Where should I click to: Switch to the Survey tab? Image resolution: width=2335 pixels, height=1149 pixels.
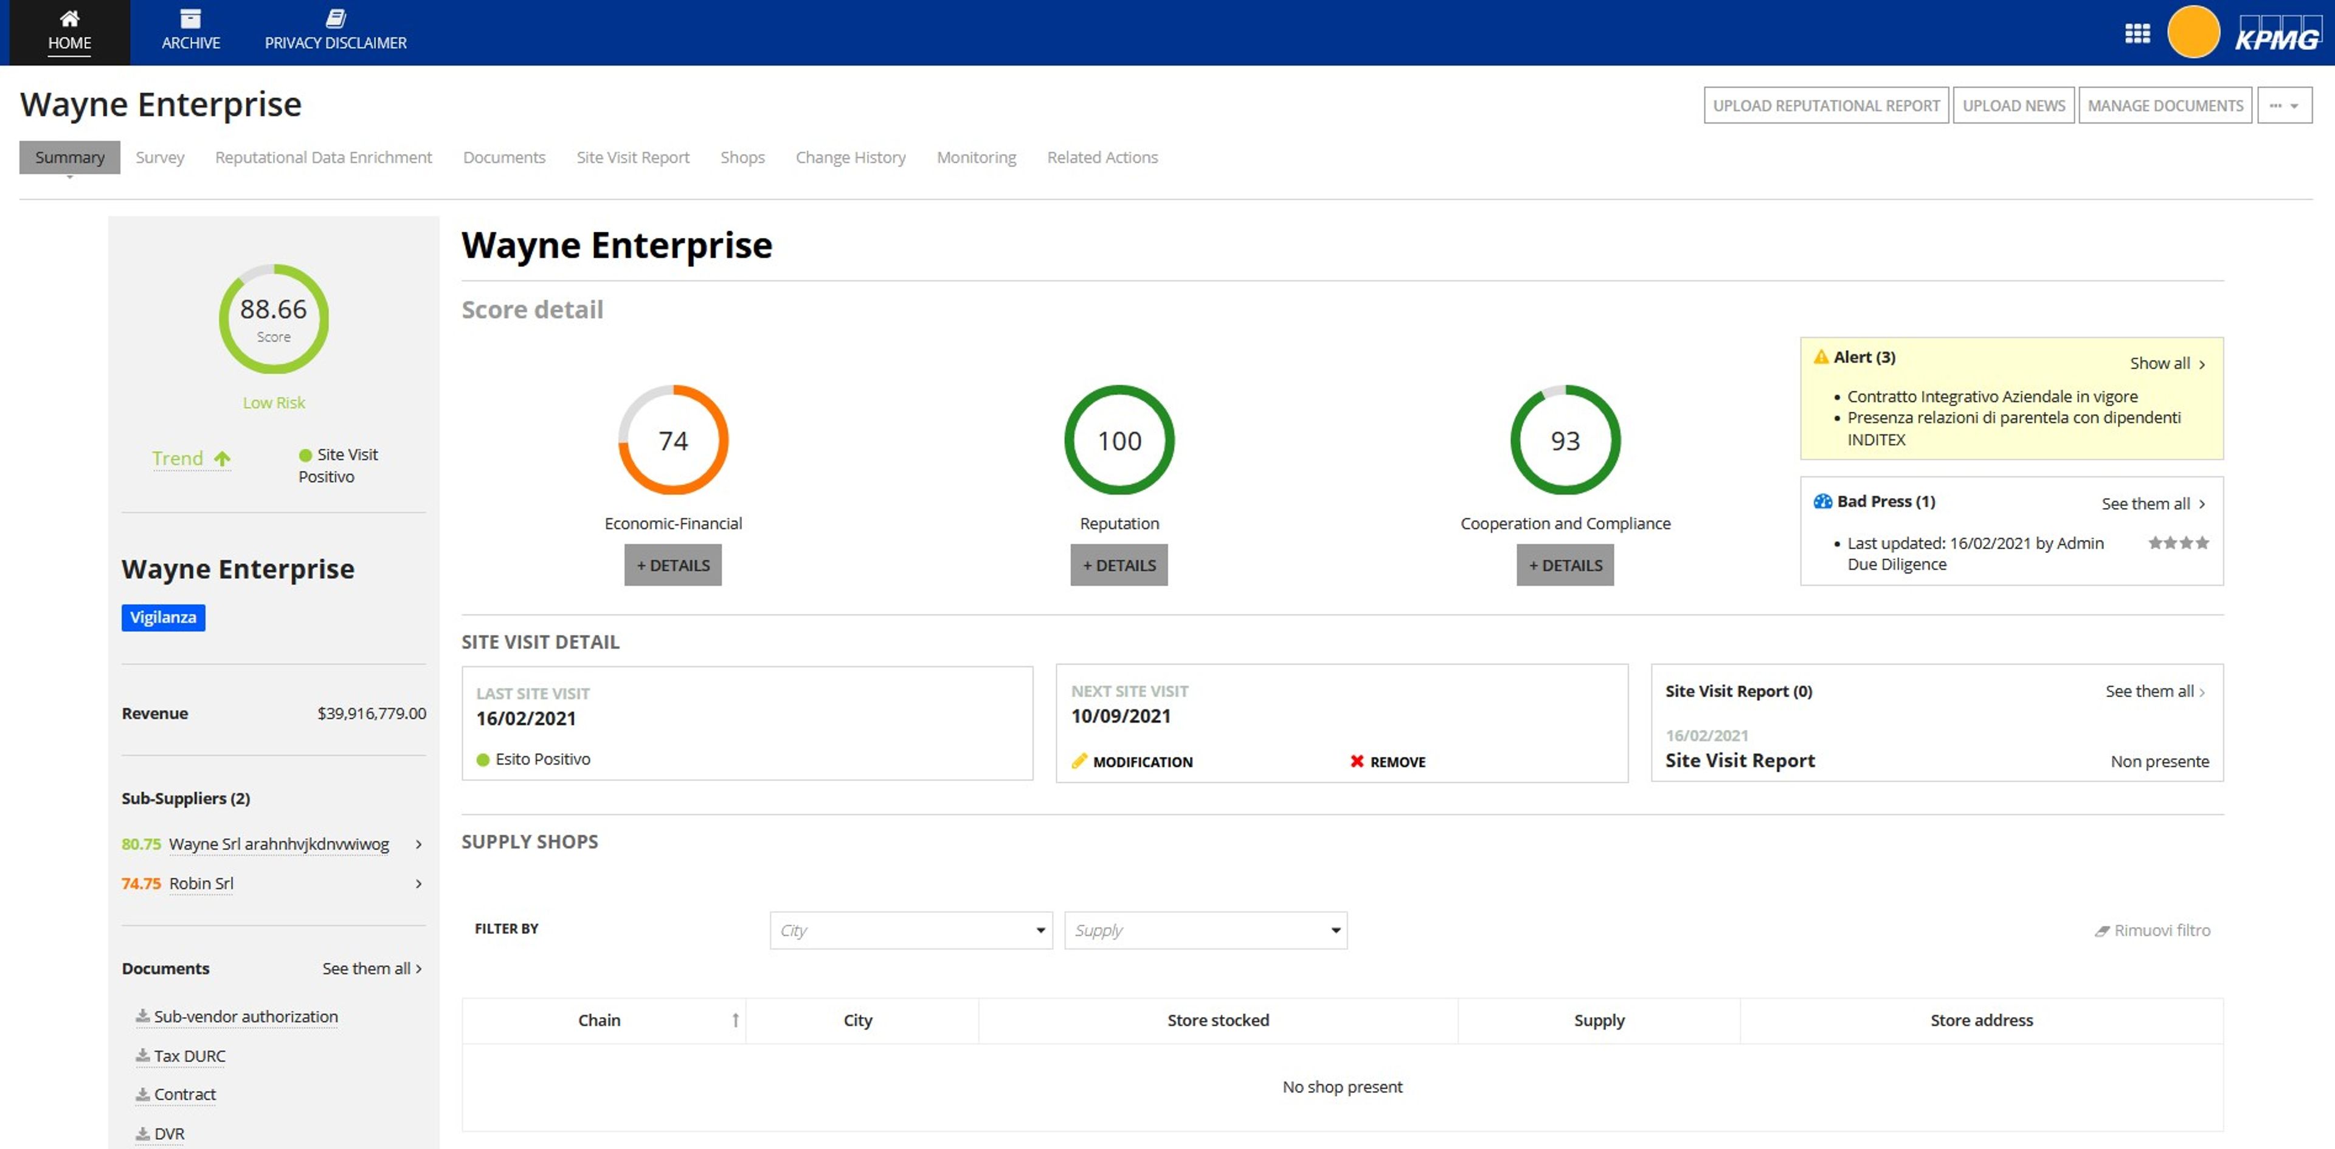tap(159, 157)
